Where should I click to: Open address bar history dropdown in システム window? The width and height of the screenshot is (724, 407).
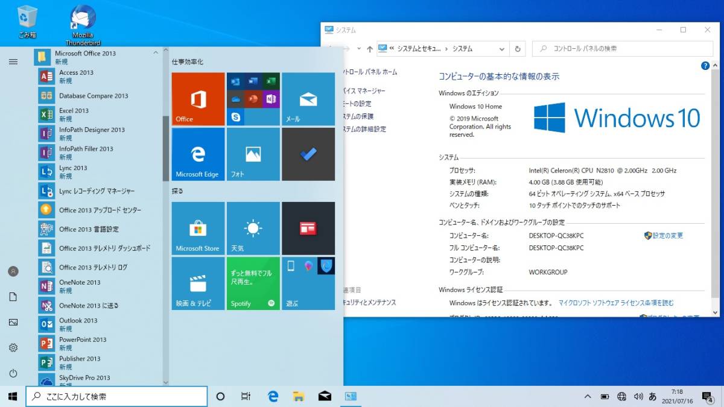pyautogui.click(x=502, y=49)
